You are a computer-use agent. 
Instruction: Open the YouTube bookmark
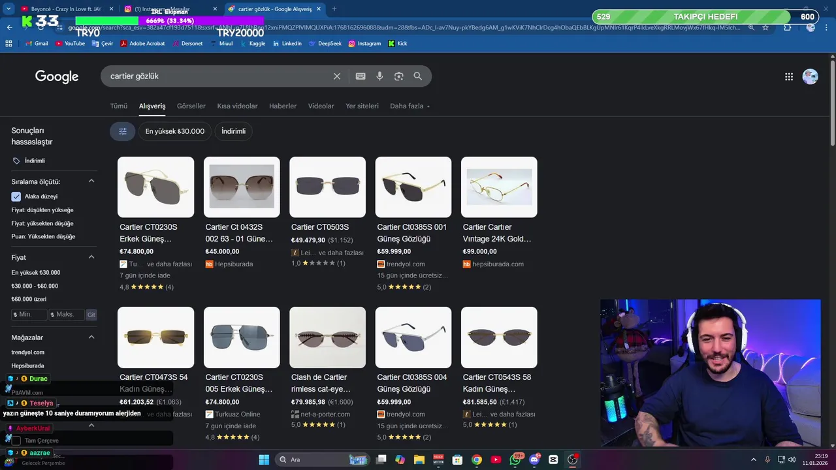pos(70,43)
